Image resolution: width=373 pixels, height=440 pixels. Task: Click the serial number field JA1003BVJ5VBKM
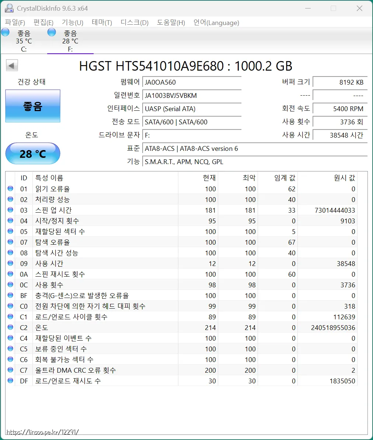(192, 95)
